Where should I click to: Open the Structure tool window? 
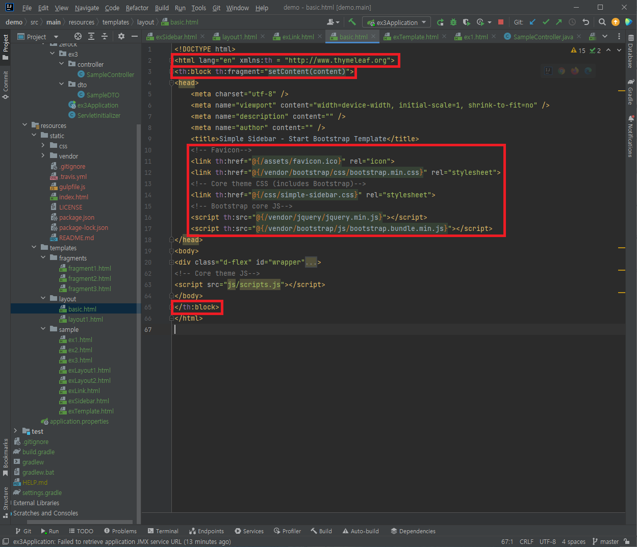pos(6,502)
